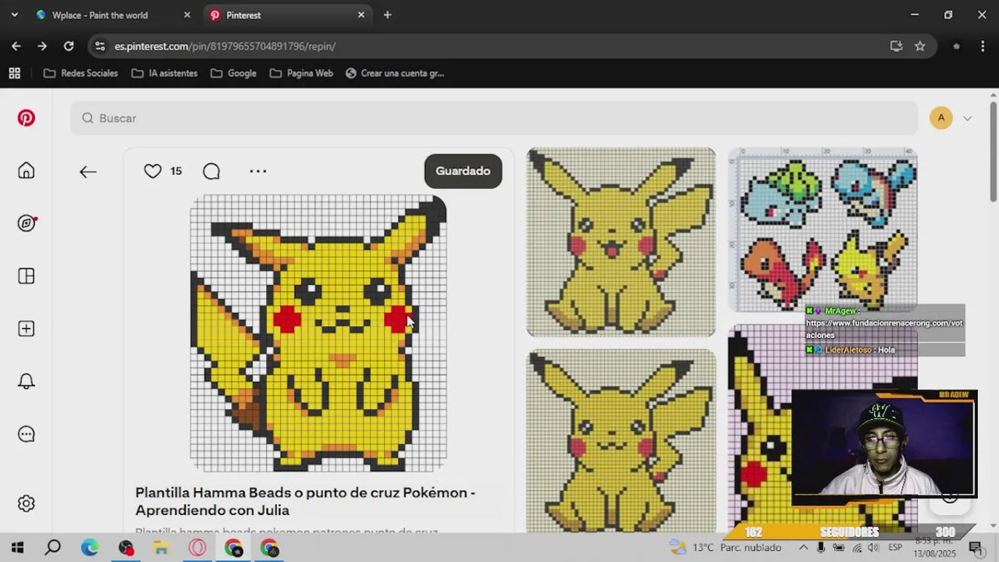Open weather widget 13°C Parc. nublado
This screenshot has height=562, width=999.
click(x=725, y=548)
